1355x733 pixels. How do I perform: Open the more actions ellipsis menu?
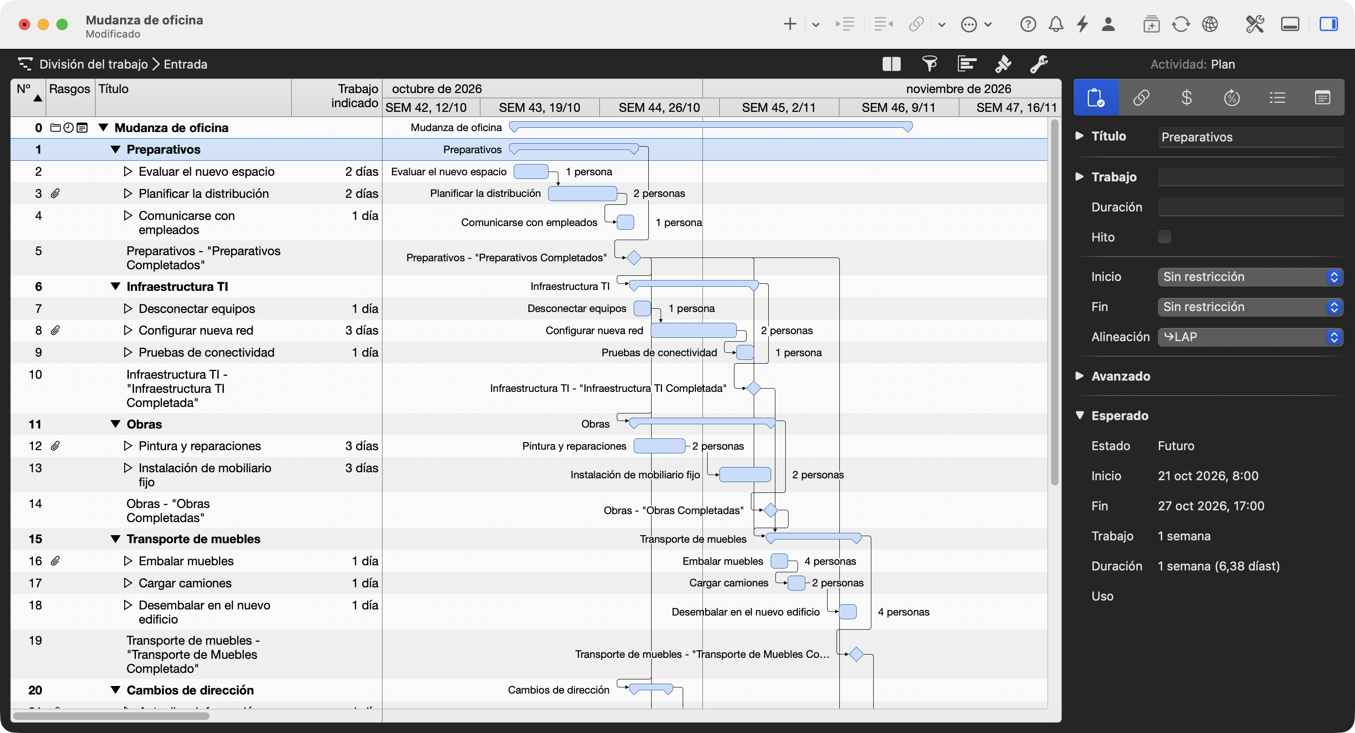[969, 24]
